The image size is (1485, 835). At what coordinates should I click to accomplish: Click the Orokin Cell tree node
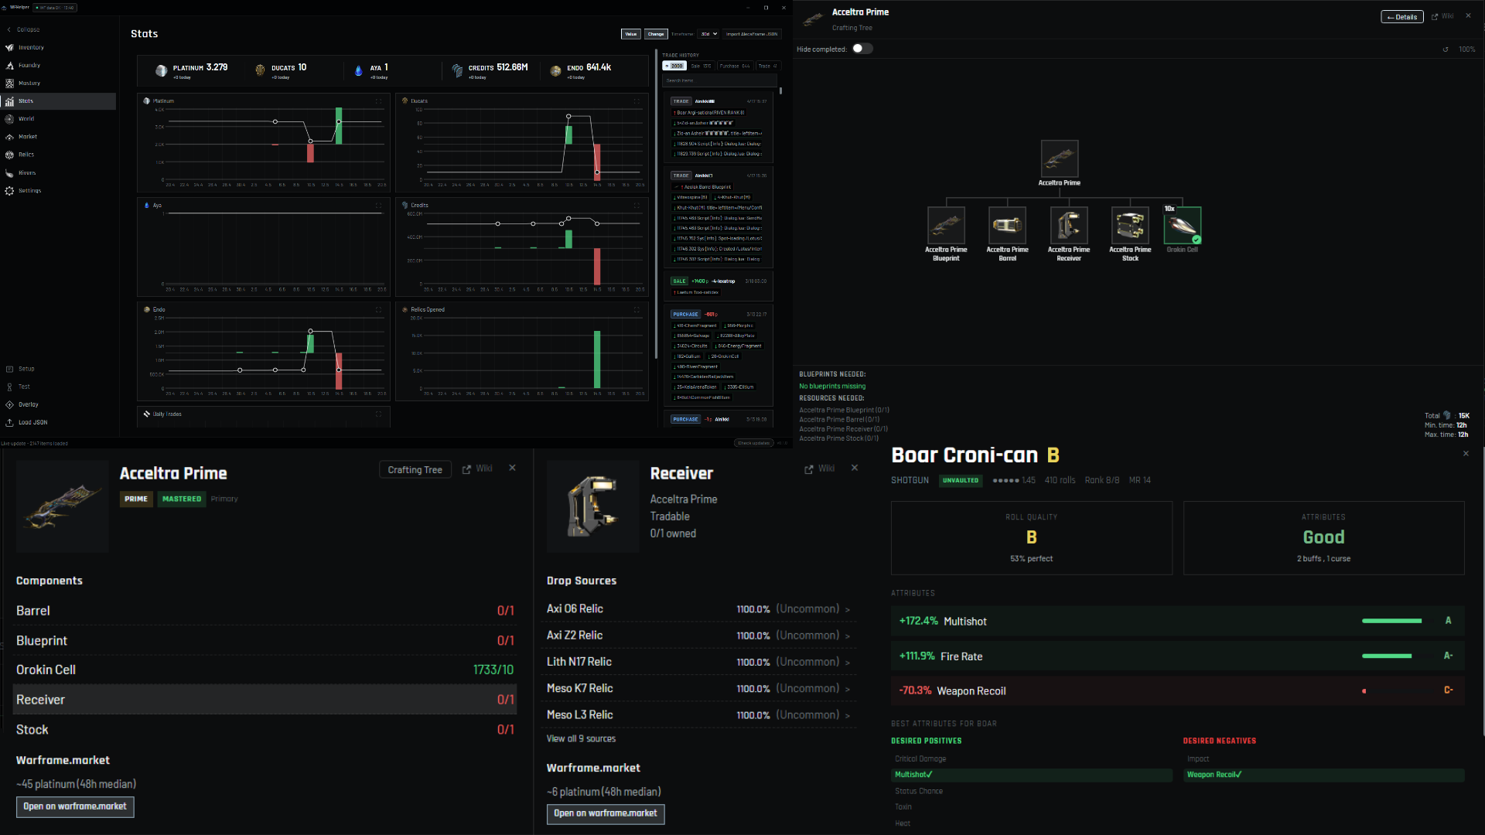click(x=1183, y=230)
